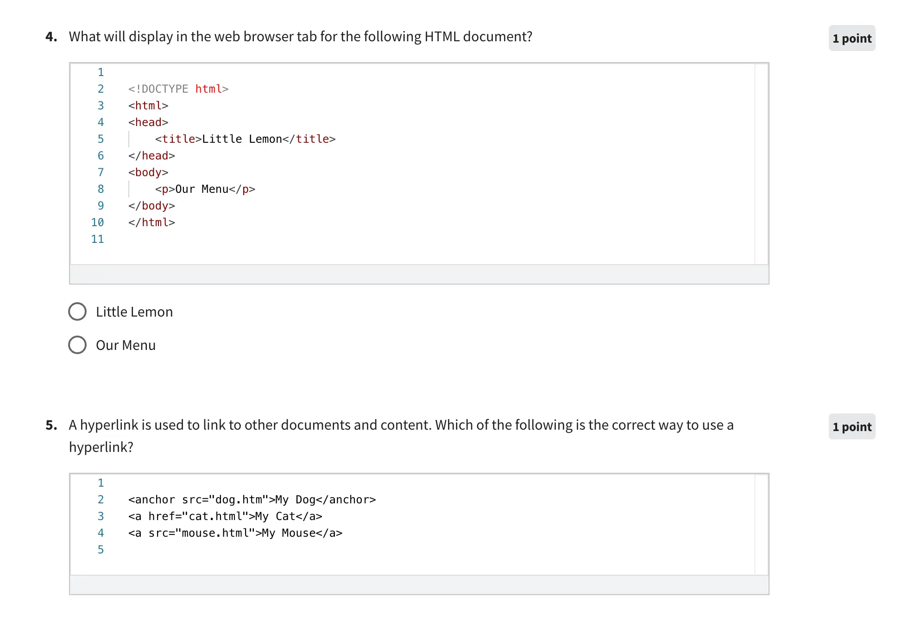Choose the Our Menu radio option

click(x=77, y=345)
